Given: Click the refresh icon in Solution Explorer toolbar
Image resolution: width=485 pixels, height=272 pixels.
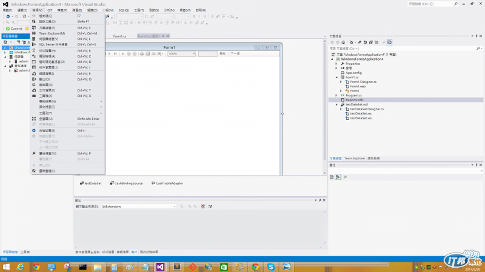Looking at the screenshot, I should pyautogui.click(x=365, y=42).
